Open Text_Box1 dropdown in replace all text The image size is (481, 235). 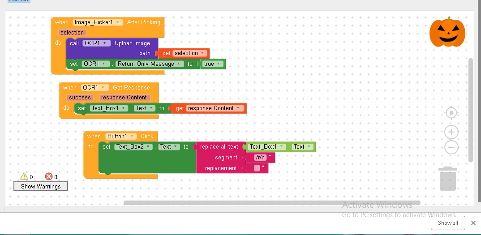tap(267, 147)
